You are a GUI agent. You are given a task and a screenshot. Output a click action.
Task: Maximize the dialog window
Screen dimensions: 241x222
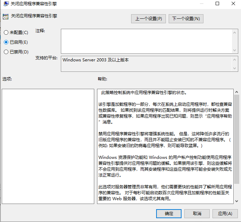tap(217, 3)
